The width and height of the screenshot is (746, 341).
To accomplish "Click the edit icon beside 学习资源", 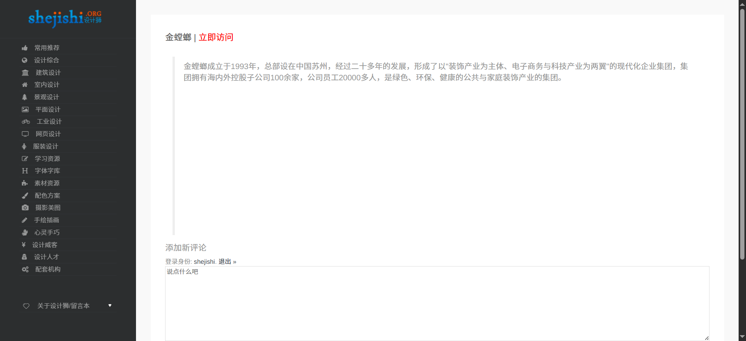I will pyautogui.click(x=25, y=159).
